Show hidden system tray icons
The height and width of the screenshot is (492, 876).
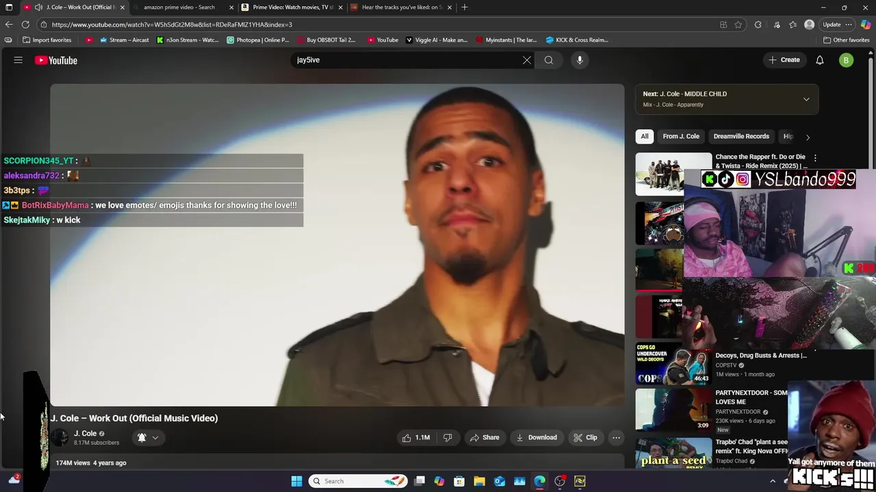tap(773, 481)
